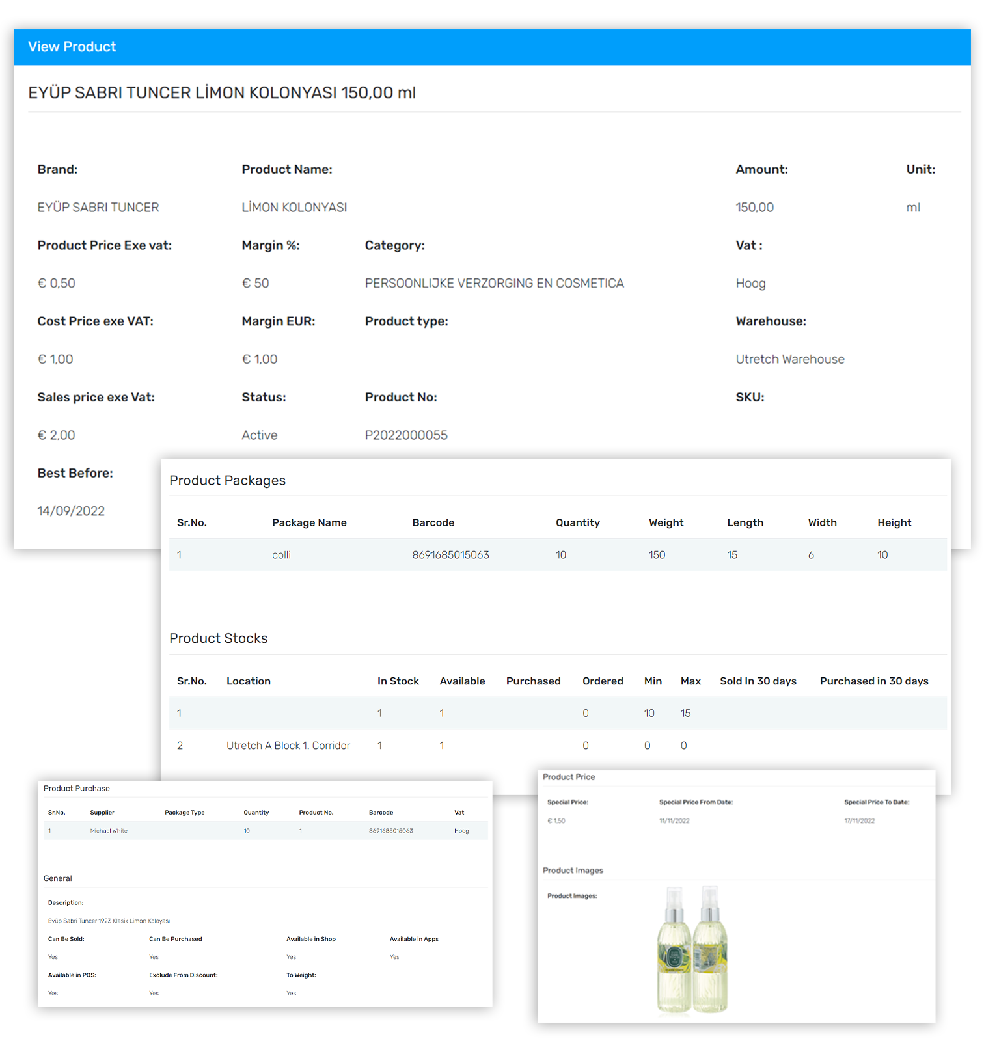The height and width of the screenshot is (1041, 984).
Task: Click brand value EYÜP SABRI TUNCER
Action: 98,208
